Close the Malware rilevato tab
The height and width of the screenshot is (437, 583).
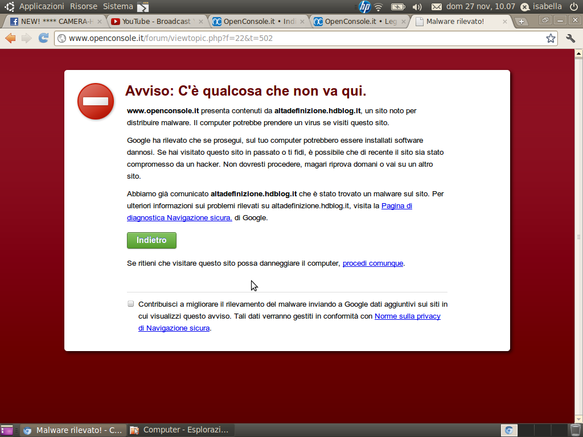point(504,22)
